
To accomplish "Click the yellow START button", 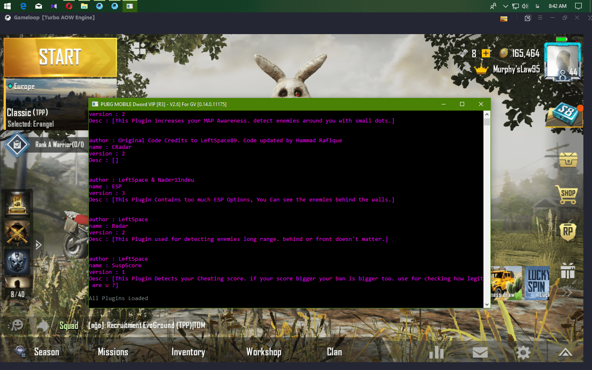I will coord(60,58).
